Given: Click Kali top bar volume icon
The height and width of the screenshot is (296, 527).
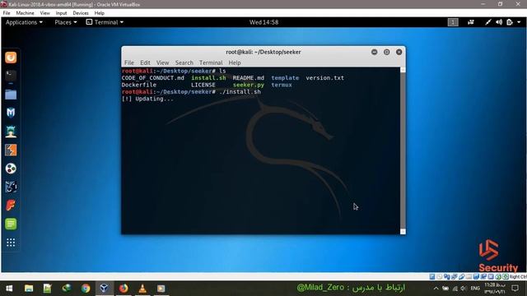Looking at the screenshot, I should (x=499, y=22).
